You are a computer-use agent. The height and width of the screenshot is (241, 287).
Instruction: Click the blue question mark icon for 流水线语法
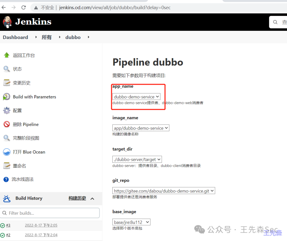click(x=6, y=179)
